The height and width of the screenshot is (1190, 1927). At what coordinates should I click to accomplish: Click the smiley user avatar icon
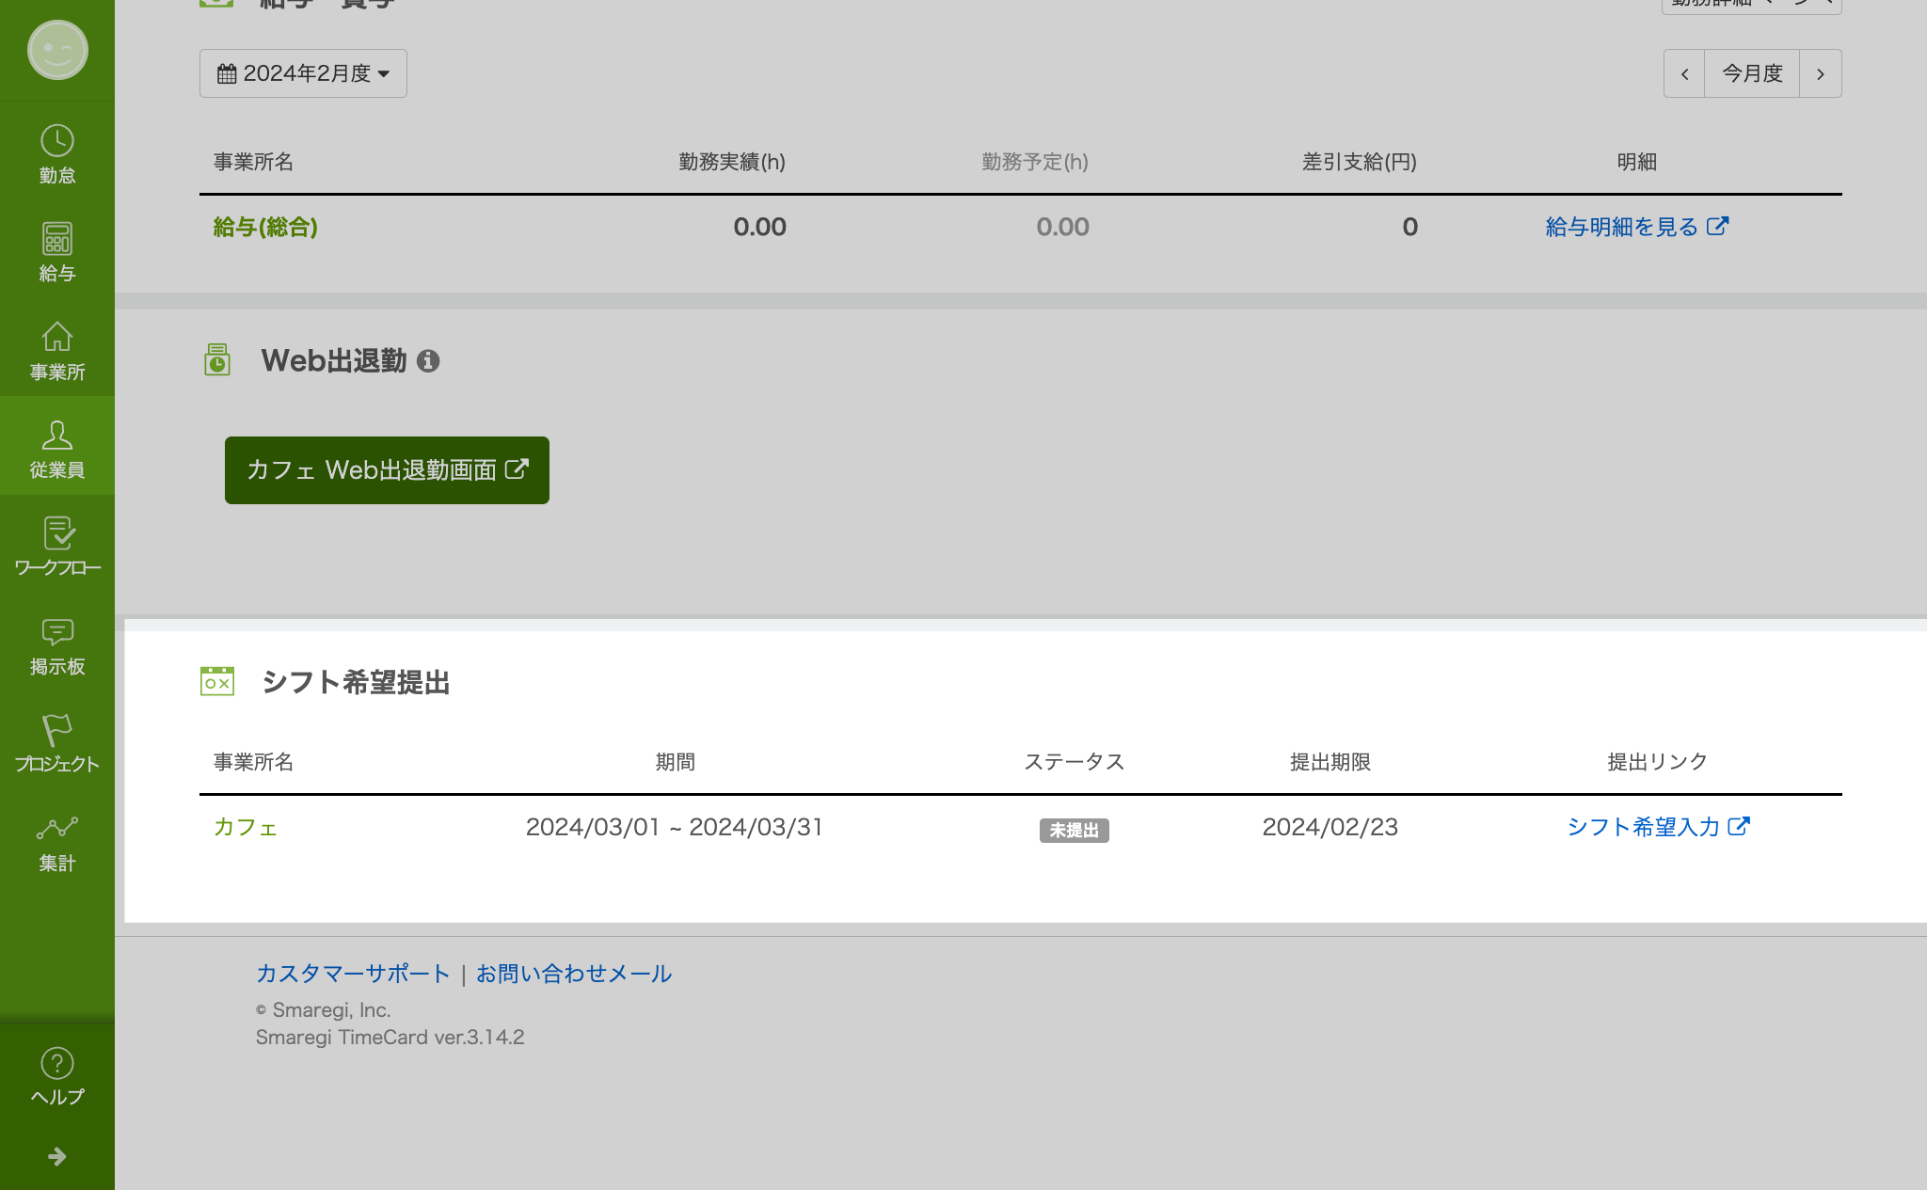click(57, 50)
